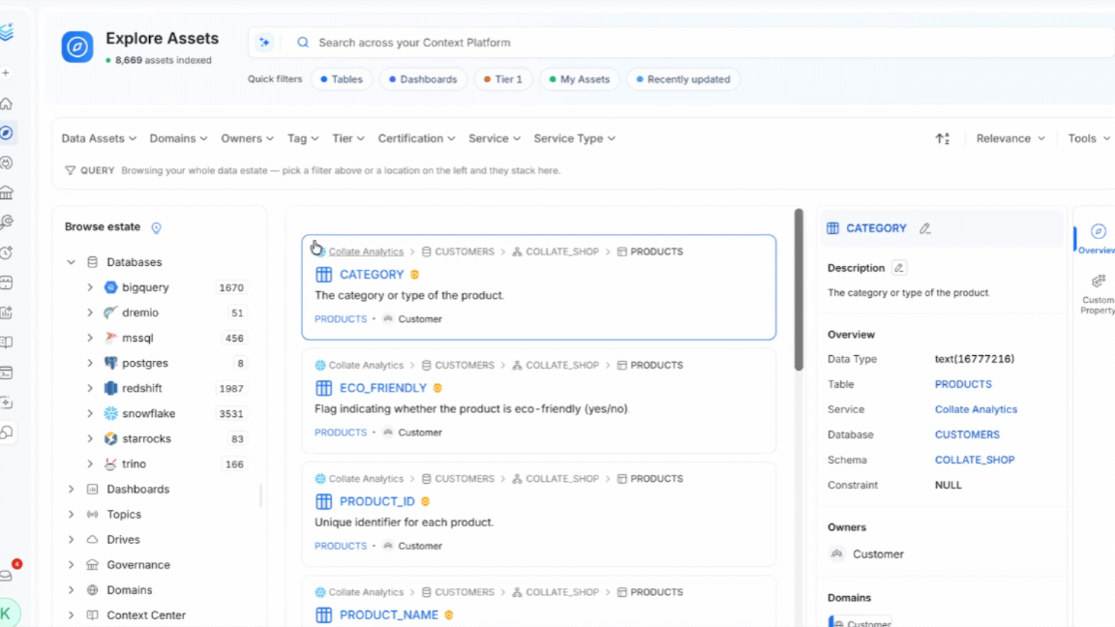Click the tier badge next to ECO_FRIENDLY
The width and height of the screenshot is (1115, 627).
pyautogui.click(x=437, y=388)
